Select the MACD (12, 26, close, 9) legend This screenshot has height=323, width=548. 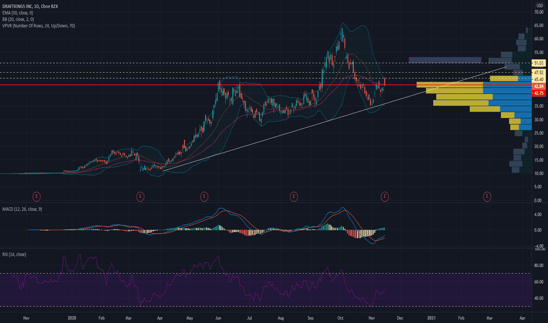(22, 209)
